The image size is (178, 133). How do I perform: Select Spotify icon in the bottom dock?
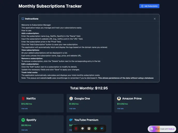coord(95,128)
